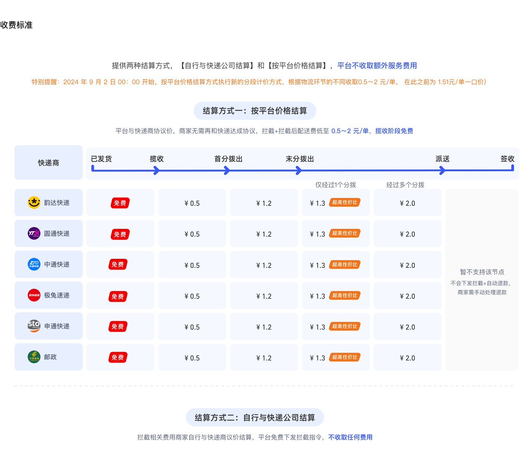Click the 不收取任何费用 link

click(349, 437)
